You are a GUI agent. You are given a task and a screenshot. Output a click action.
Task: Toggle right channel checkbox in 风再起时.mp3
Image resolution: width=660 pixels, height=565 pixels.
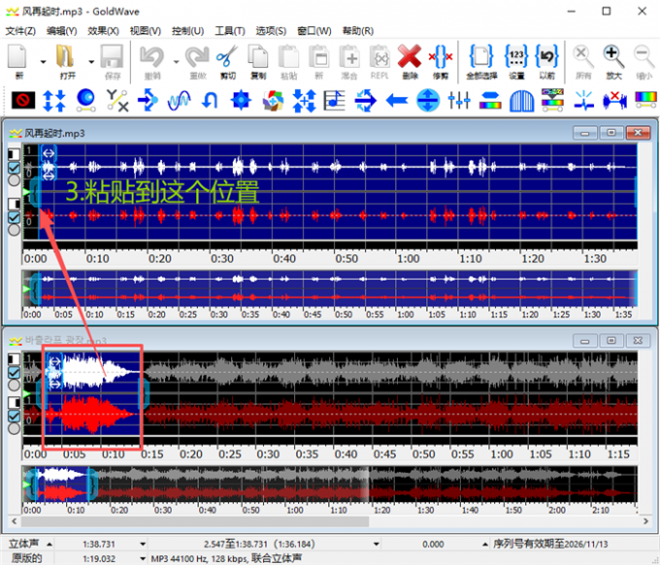[13, 217]
